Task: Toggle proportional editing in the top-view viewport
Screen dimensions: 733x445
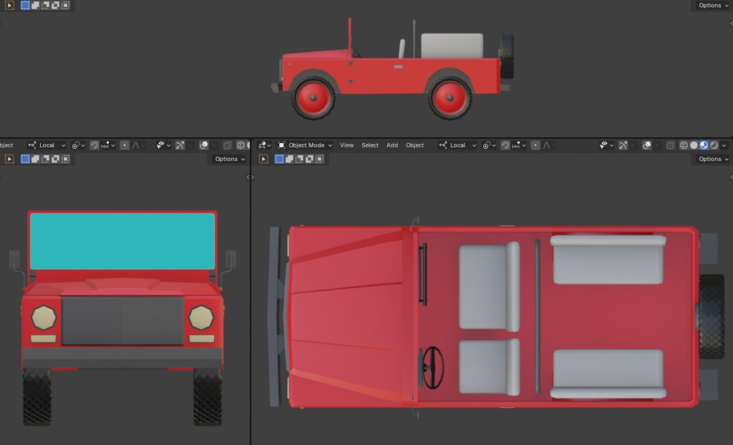Action: pyautogui.click(x=535, y=145)
